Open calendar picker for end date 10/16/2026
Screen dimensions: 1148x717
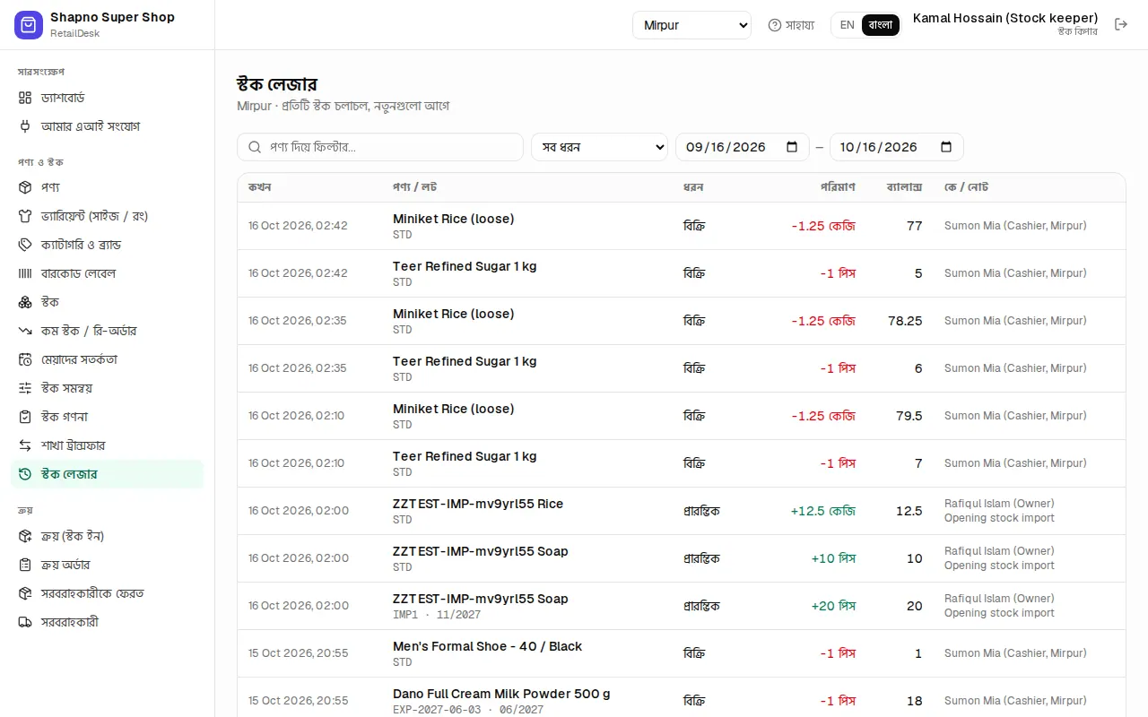(x=946, y=147)
